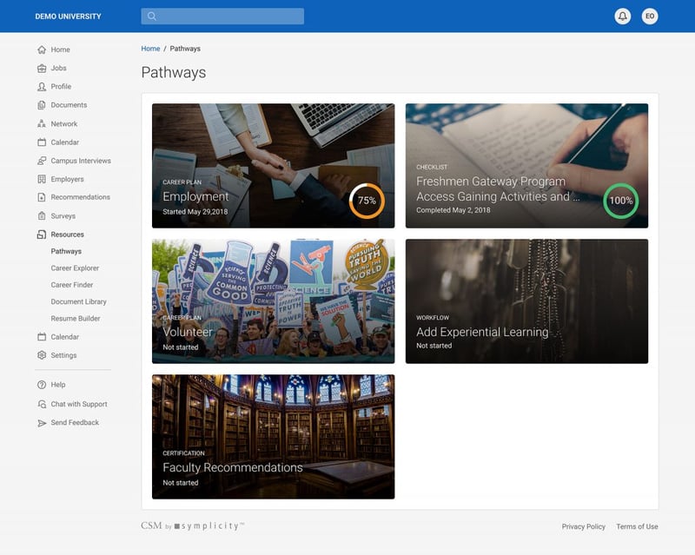
Task: Click the search field in header
Action: (x=222, y=17)
